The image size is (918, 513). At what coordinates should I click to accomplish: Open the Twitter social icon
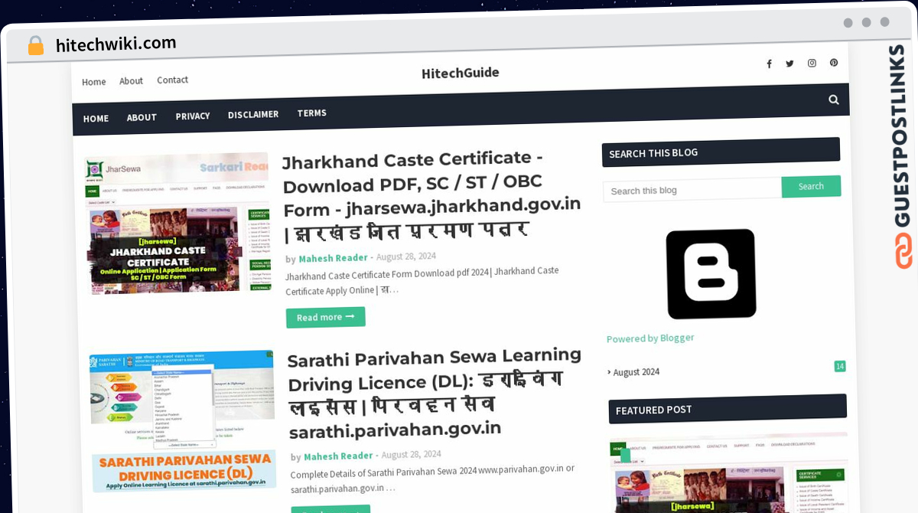coord(789,64)
